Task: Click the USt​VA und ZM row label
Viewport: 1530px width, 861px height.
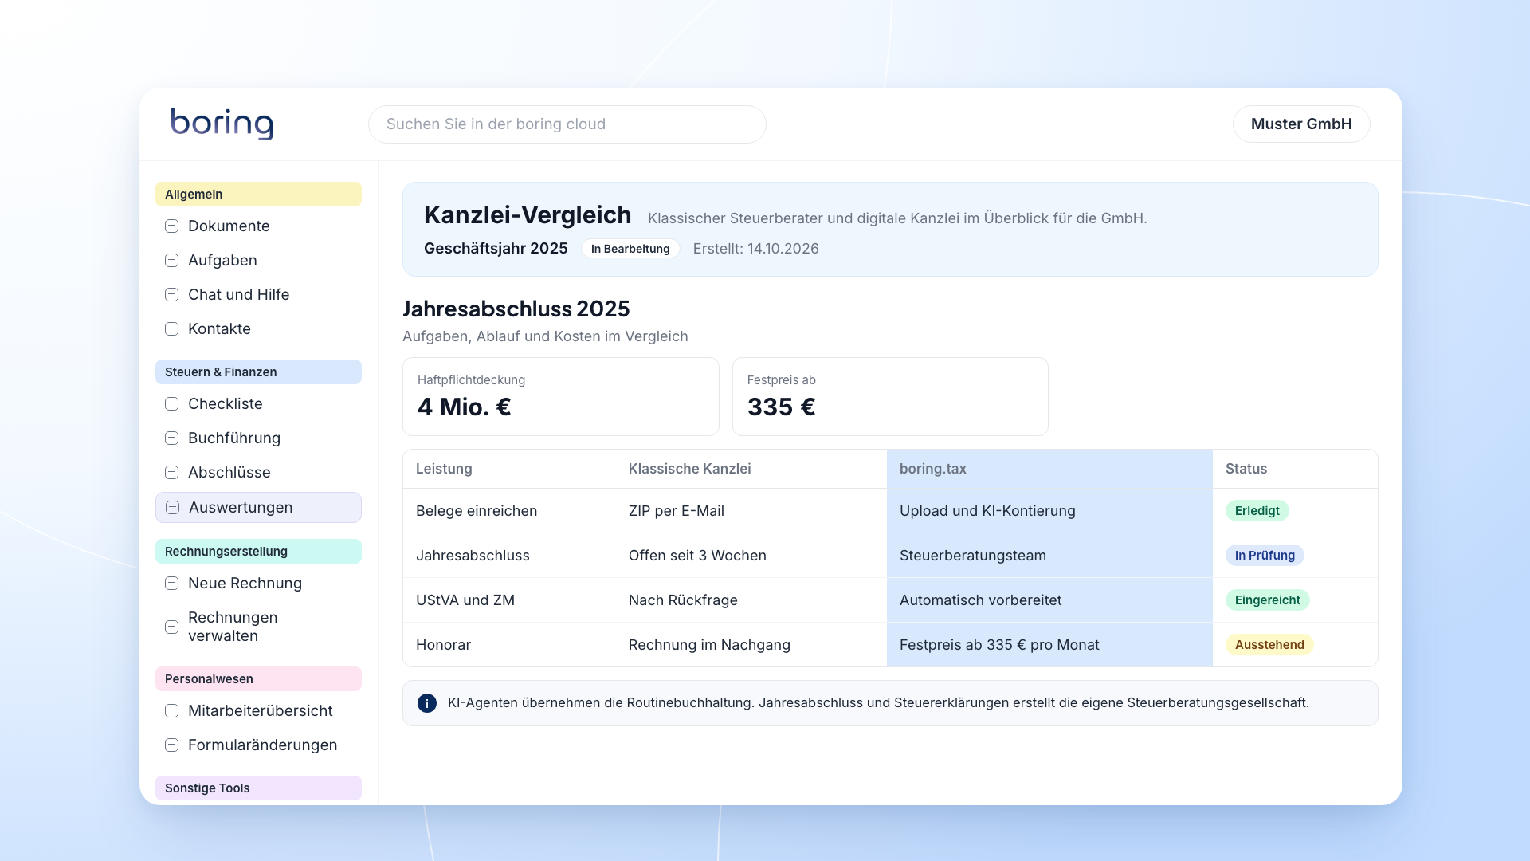Action: (465, 600)
